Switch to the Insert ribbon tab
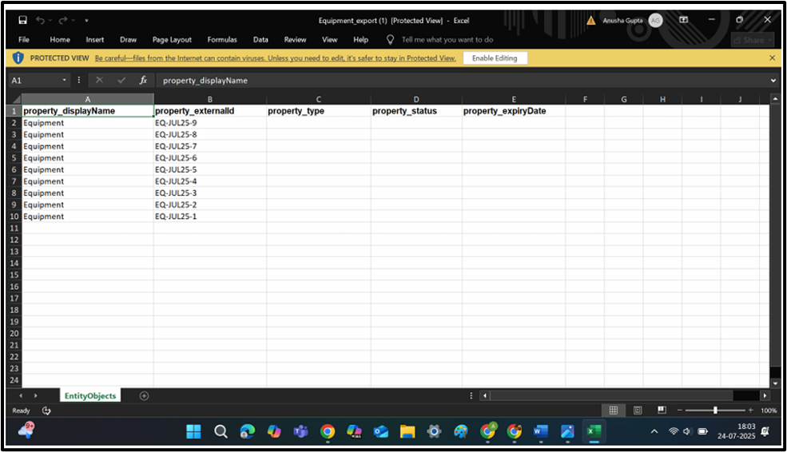The width and height of the screenshot is (787, 452). pyautogui.click(x=94, y=40)
